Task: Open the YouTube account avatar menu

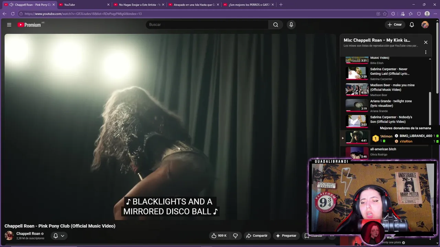Action: pos(425,25)
